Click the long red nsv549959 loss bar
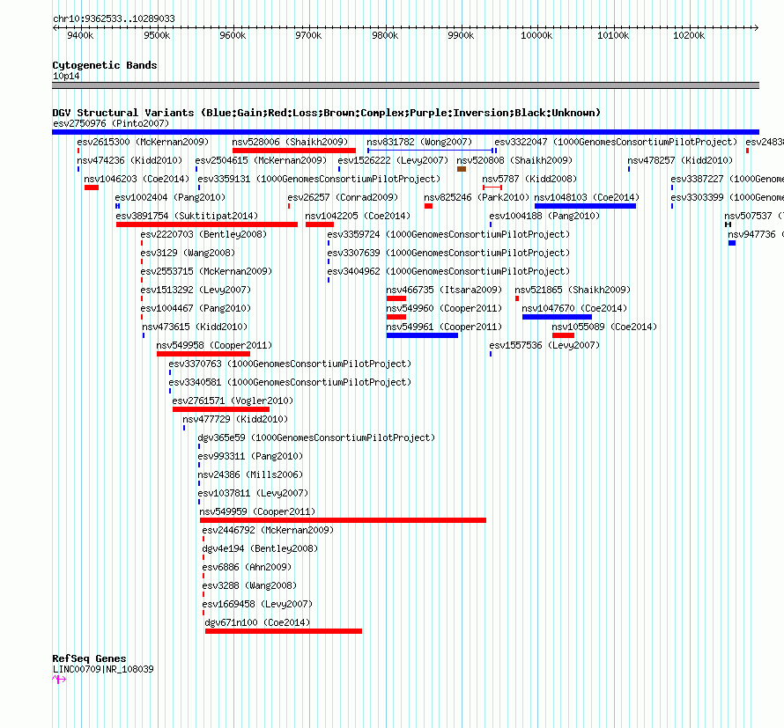Screen dimensions: 784x728 point(343,520)
